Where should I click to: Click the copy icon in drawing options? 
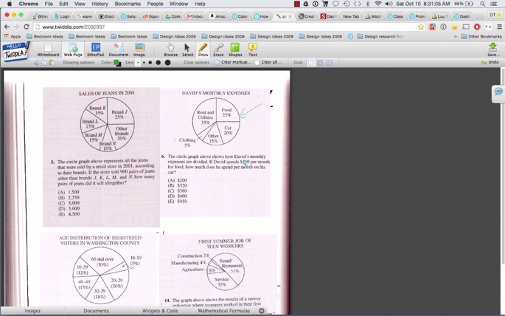(x=44, y=63)
